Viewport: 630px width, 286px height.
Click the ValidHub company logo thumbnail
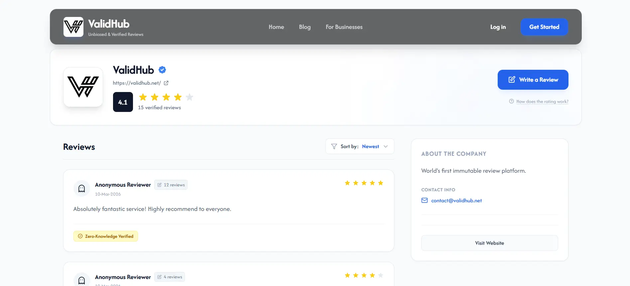tap(83, 87)
